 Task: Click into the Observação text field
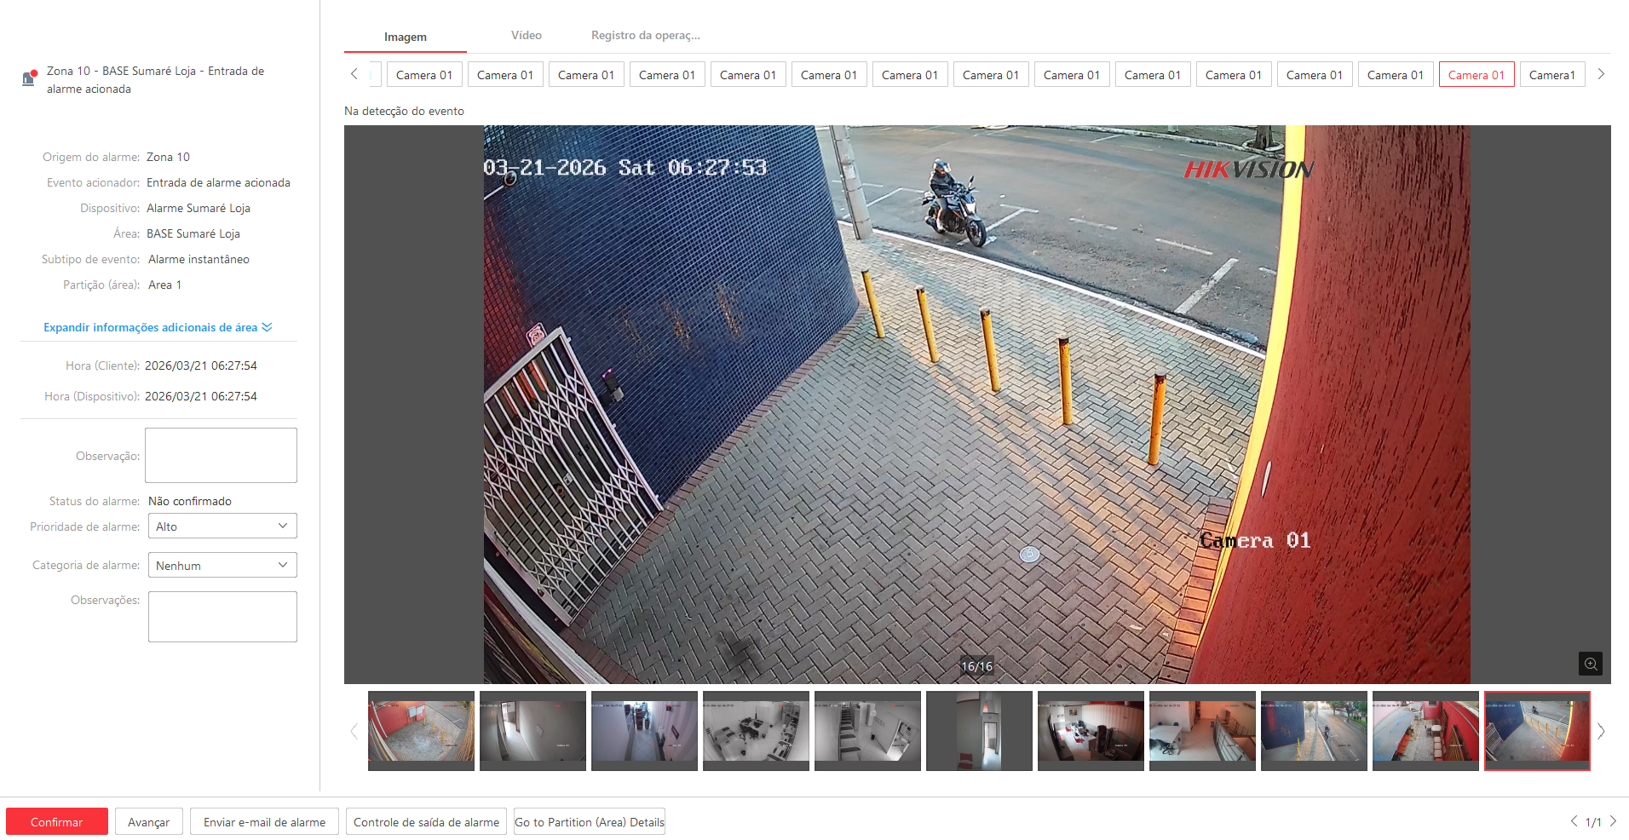point(221,456)
